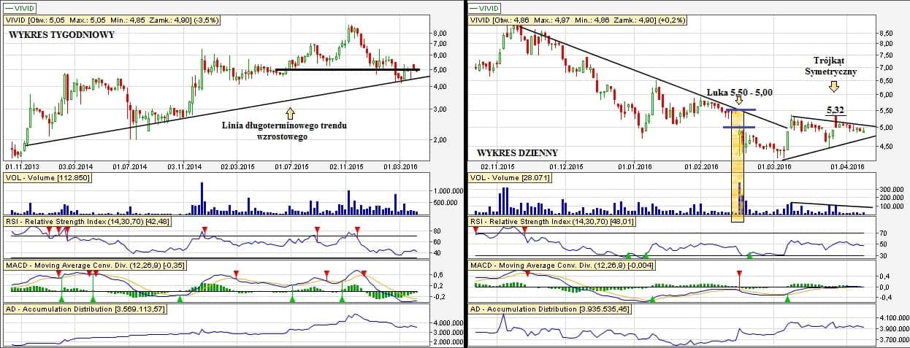Image resolution: width=910 pixels, height=348 pixels.
Task: Click the 02.11.2015 date on the weekly time axis
Action: click(354, 166)
